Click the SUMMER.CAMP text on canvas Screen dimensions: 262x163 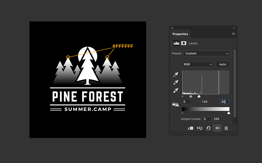point(88,109)
